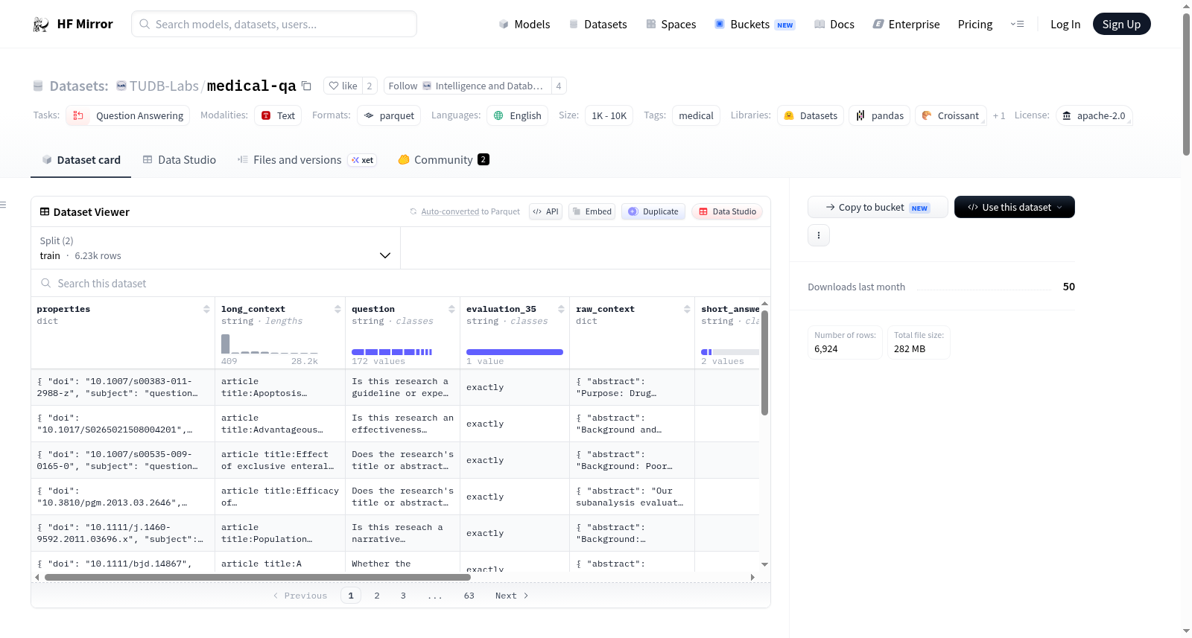Expand the Split train dropdown
This screenshot has height=638, width=1192.
click(216, 248)
